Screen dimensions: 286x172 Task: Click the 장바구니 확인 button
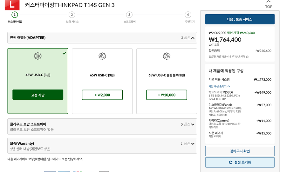pos(240,151)
